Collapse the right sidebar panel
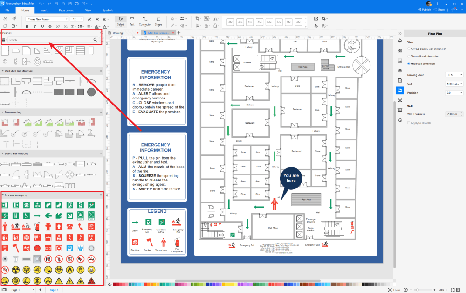The image size is (466, 293). pos(400,33)
